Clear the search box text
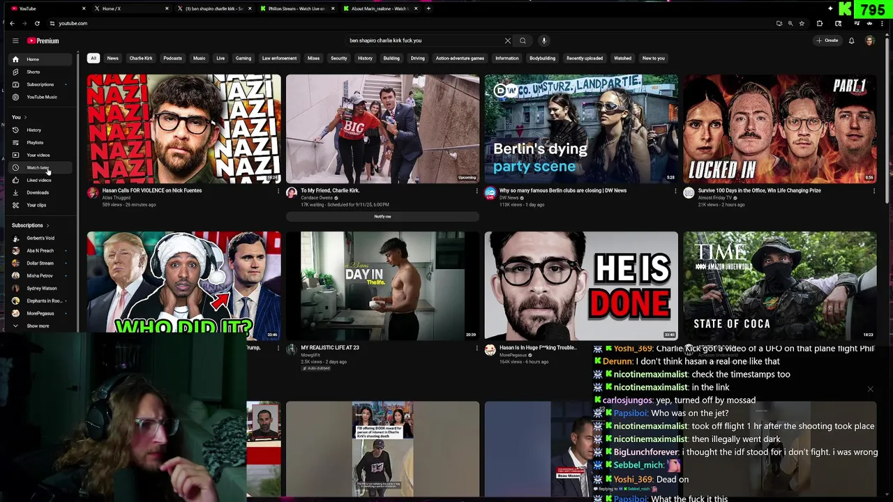The image size is (893, 502). click(x=507, y=40)
